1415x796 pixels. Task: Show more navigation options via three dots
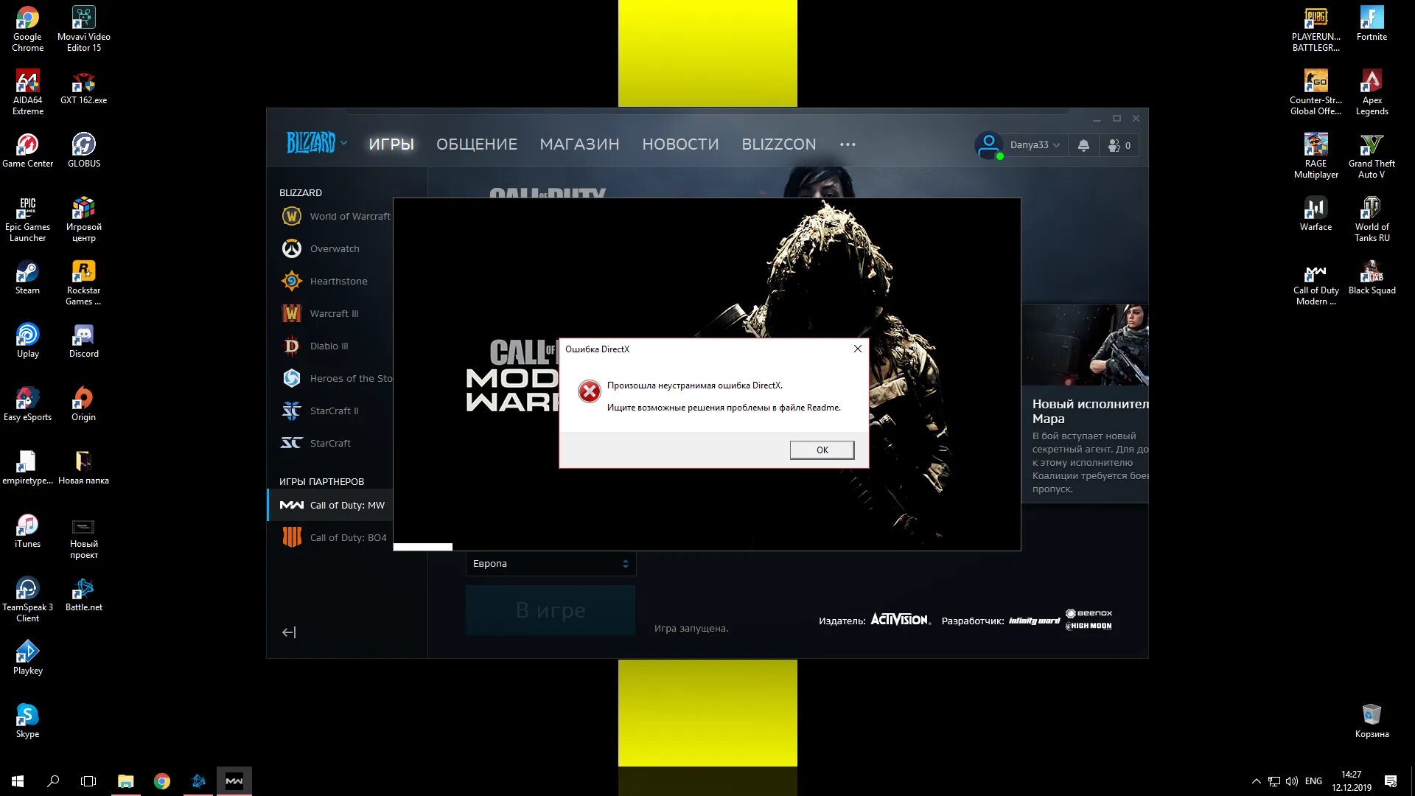point(848,144)
